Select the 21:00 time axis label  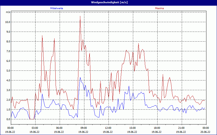tap(181, 128)
